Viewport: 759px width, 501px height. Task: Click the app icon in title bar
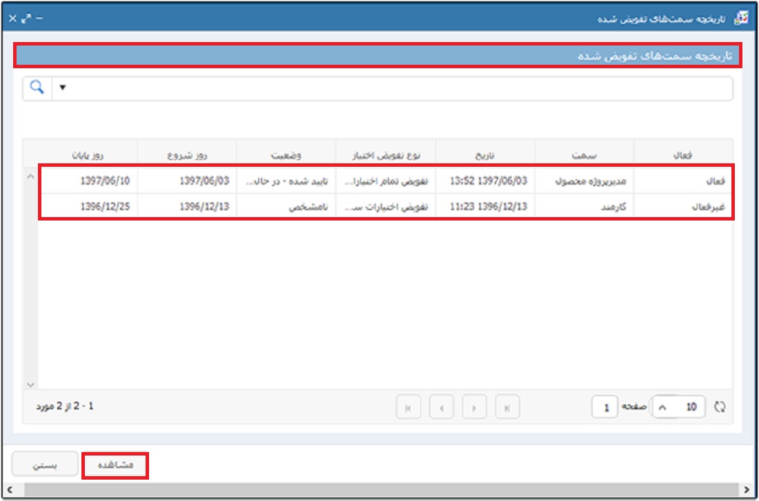point(740,18)
